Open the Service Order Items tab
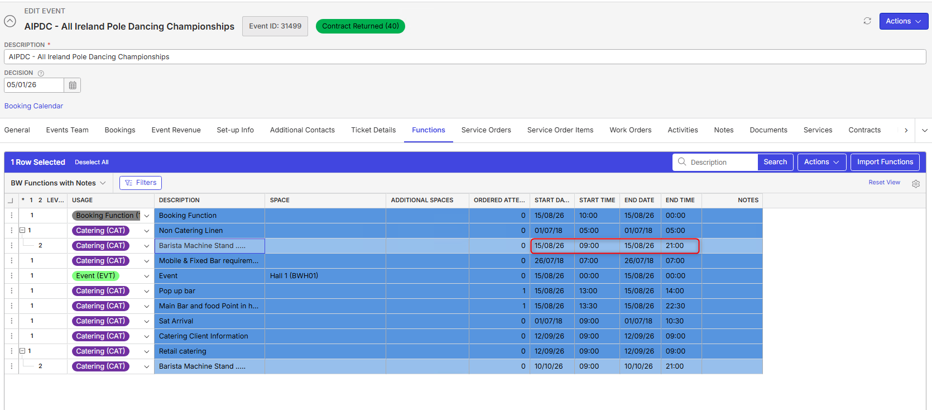This screenshot has height=410, width=932. [560, 130]
